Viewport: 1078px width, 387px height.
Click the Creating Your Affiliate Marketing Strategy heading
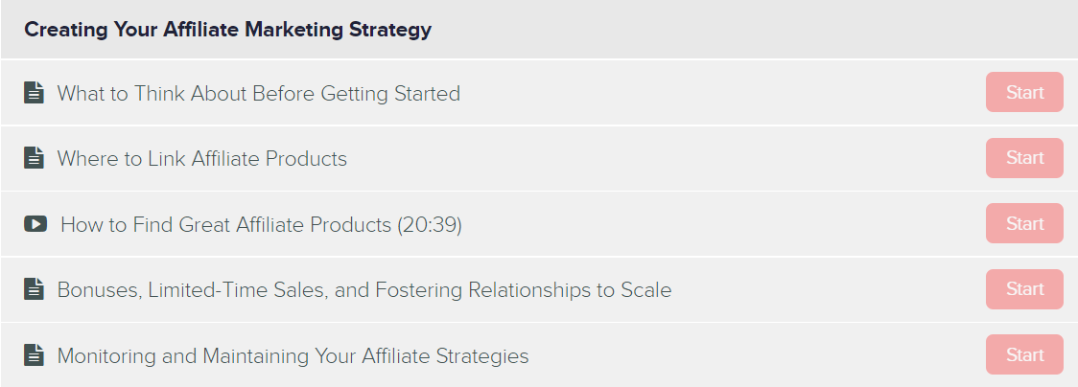[227, 31]
